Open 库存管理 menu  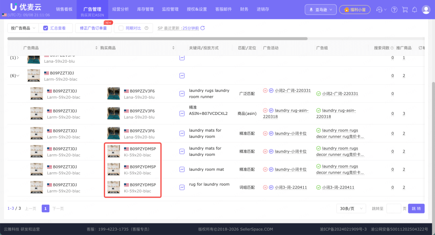pyautogui.click(x=145, y=9)
